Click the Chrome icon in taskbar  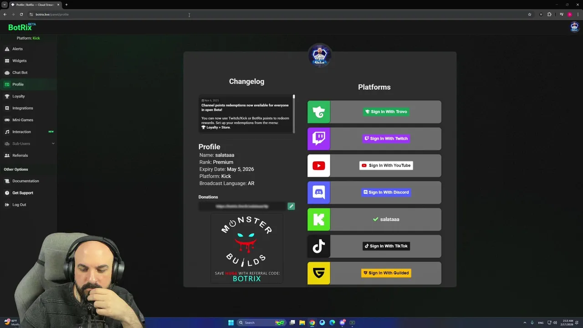pyautogui.click(x=312, y=323)
